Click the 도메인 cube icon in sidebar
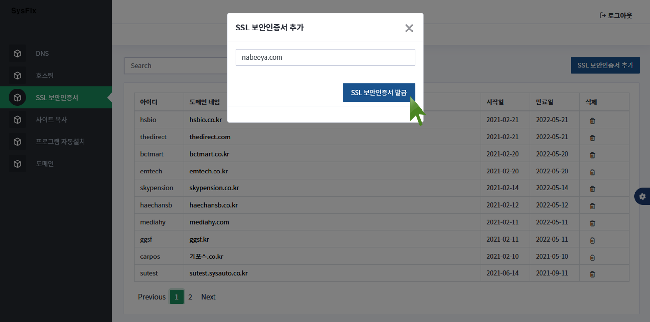 click(18, 164)
